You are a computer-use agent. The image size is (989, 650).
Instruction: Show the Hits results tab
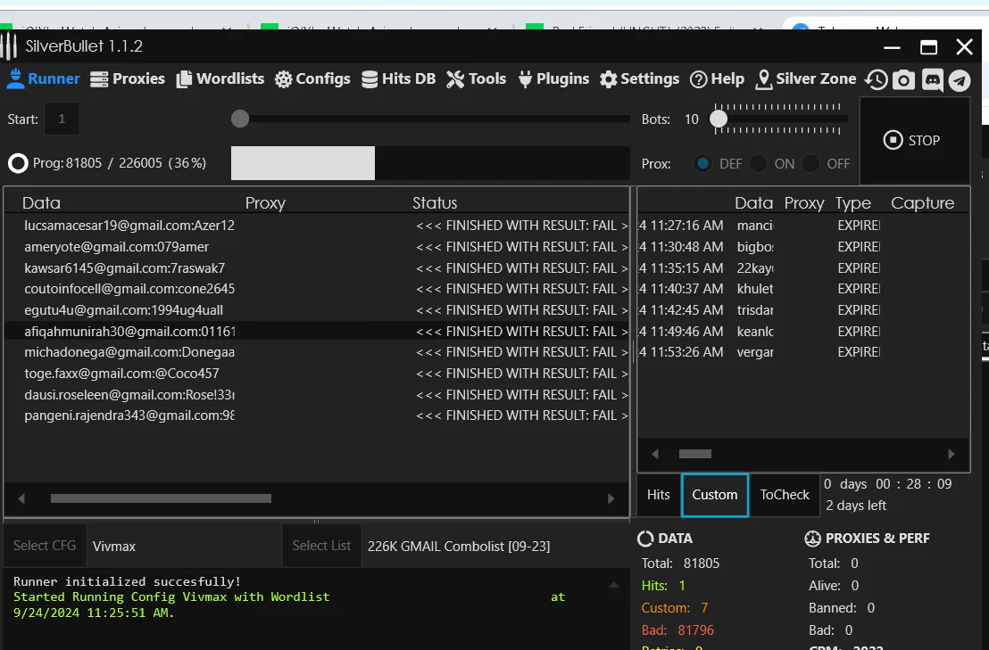pos(659,495)
